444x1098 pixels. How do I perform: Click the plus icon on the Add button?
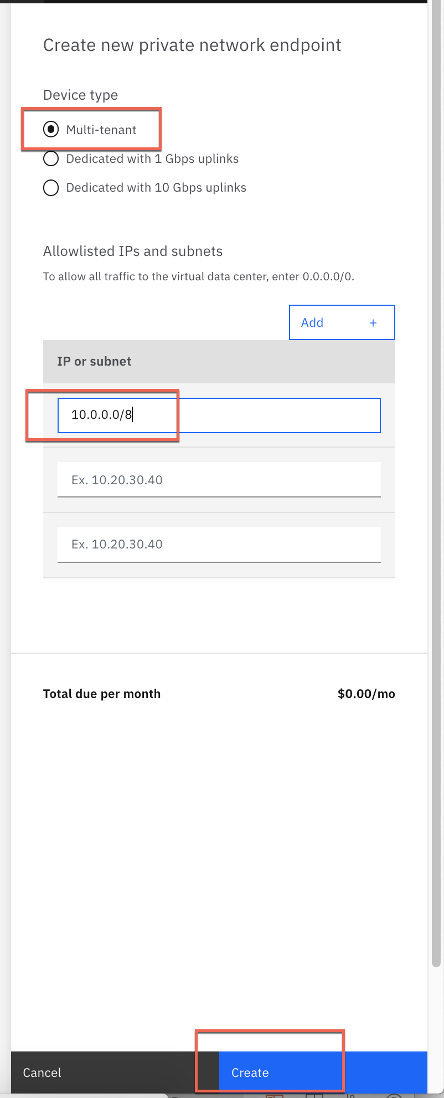pyautogui.click(x=373, y=323)
